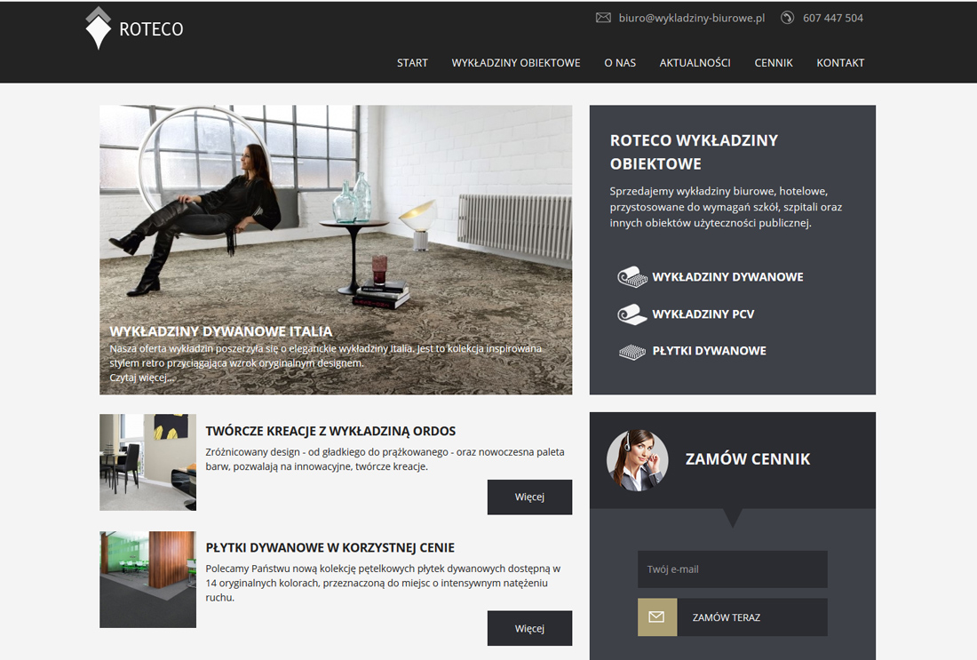Click Więcej under the Płytki Dywanowe article

(529, 628)
